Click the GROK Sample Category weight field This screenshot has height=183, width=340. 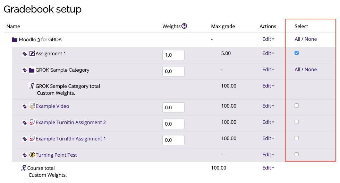point(173,71)
